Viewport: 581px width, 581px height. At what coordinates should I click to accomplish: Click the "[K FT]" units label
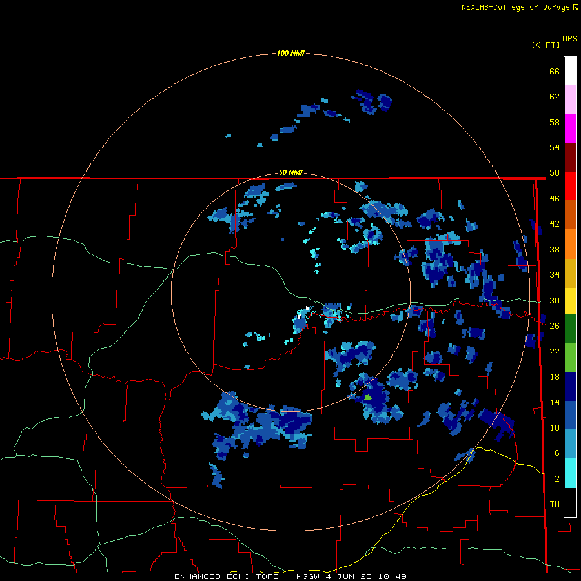tap(545, 45)
